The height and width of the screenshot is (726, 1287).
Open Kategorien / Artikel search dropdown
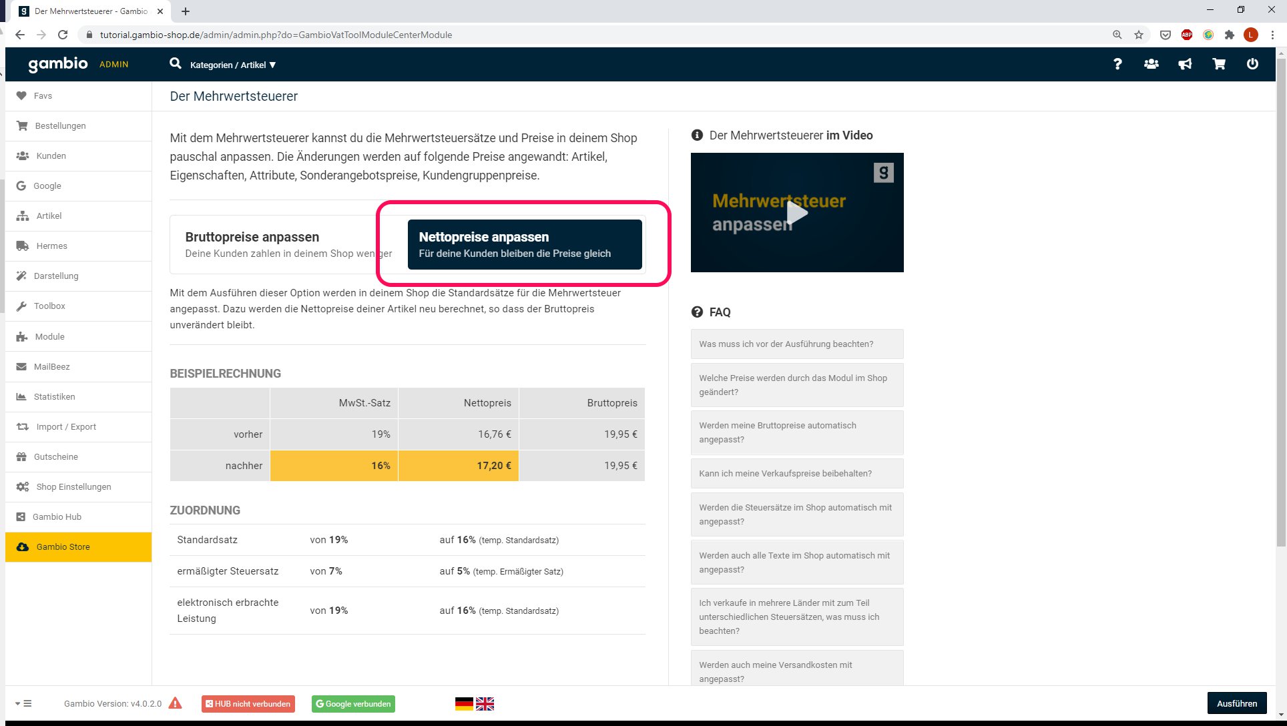(x=232, y=65)
